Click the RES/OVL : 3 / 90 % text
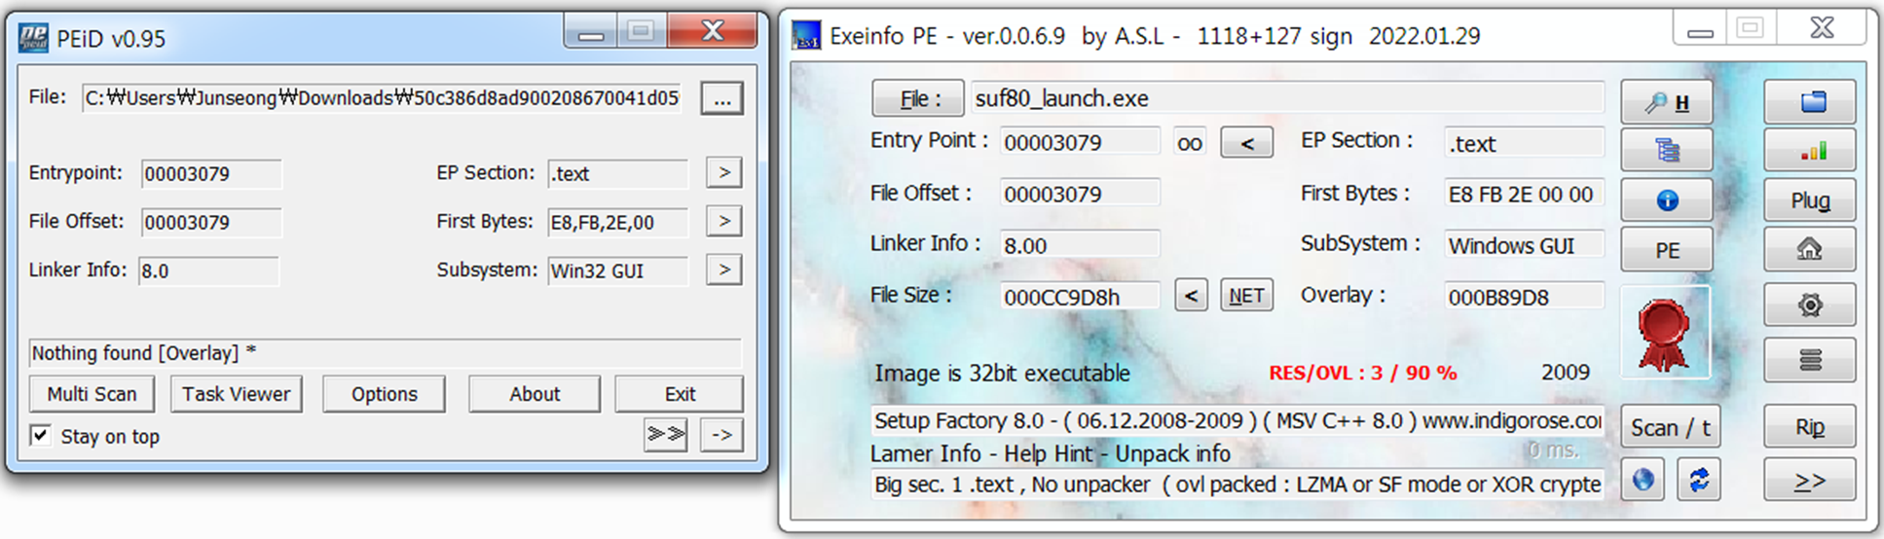The height and width of the screenshot is (539, 1884). pos(1362,373)
